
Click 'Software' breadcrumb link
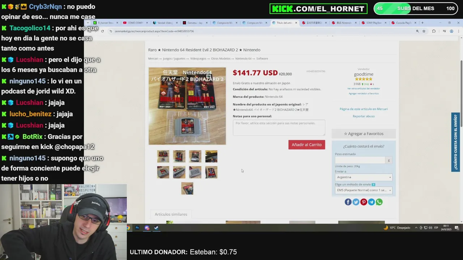click(262, 58)
